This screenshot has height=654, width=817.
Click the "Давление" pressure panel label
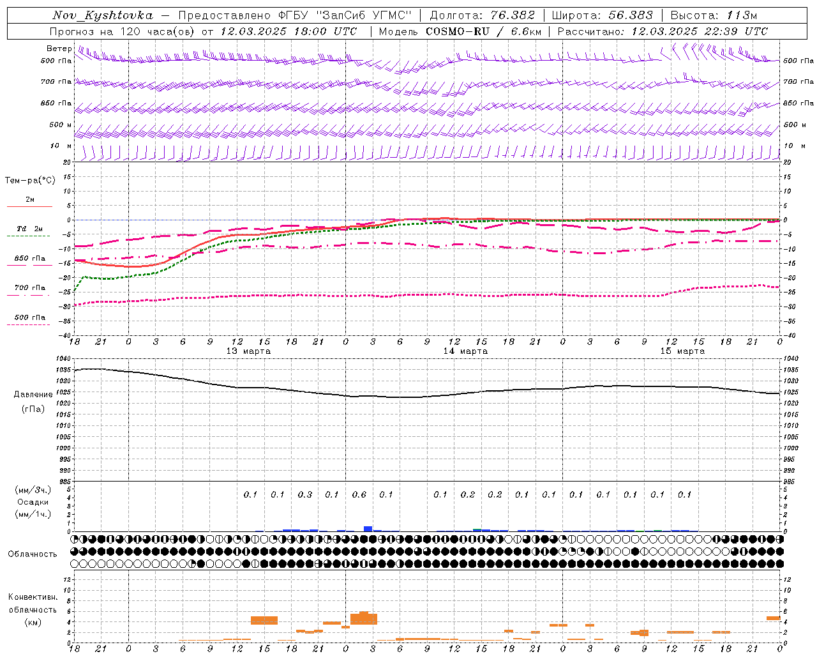33,395
